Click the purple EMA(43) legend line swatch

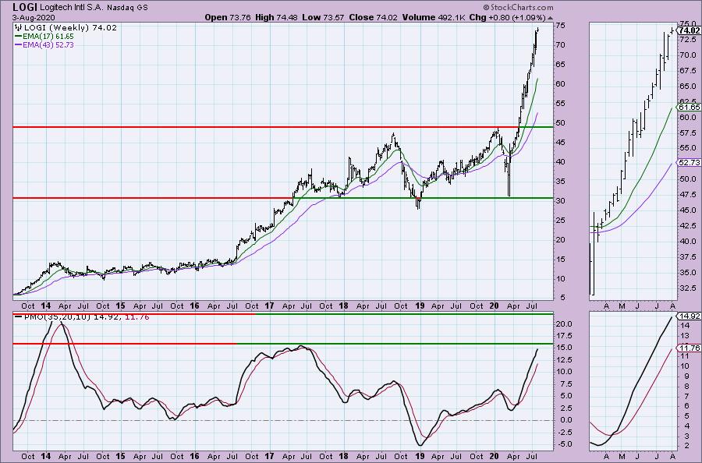pyautogui.click(x=19, y=44)
